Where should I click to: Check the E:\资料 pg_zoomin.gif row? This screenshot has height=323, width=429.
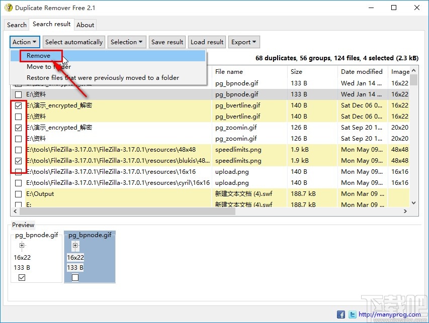click(x=18, y=139)
